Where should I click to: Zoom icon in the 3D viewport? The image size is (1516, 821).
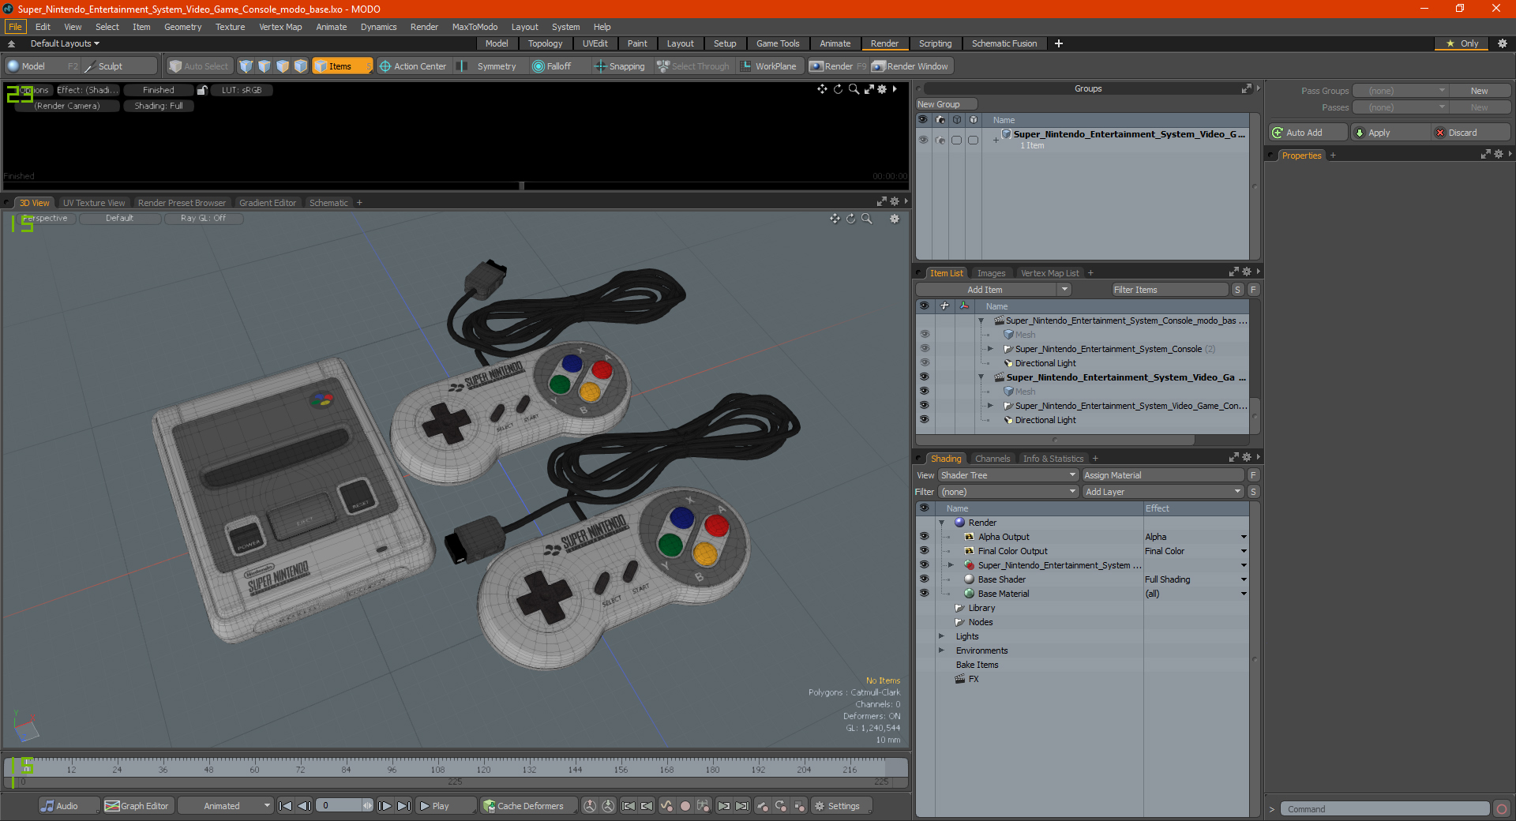pyautogui.click(x=867, y=219)
